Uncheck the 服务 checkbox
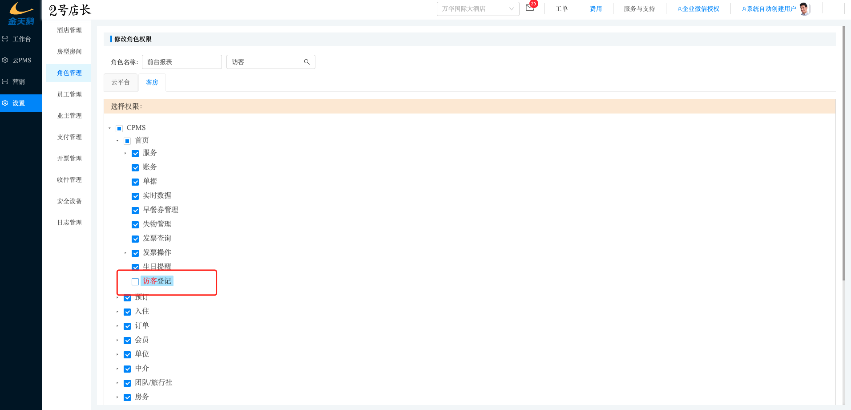 (135, 154)
